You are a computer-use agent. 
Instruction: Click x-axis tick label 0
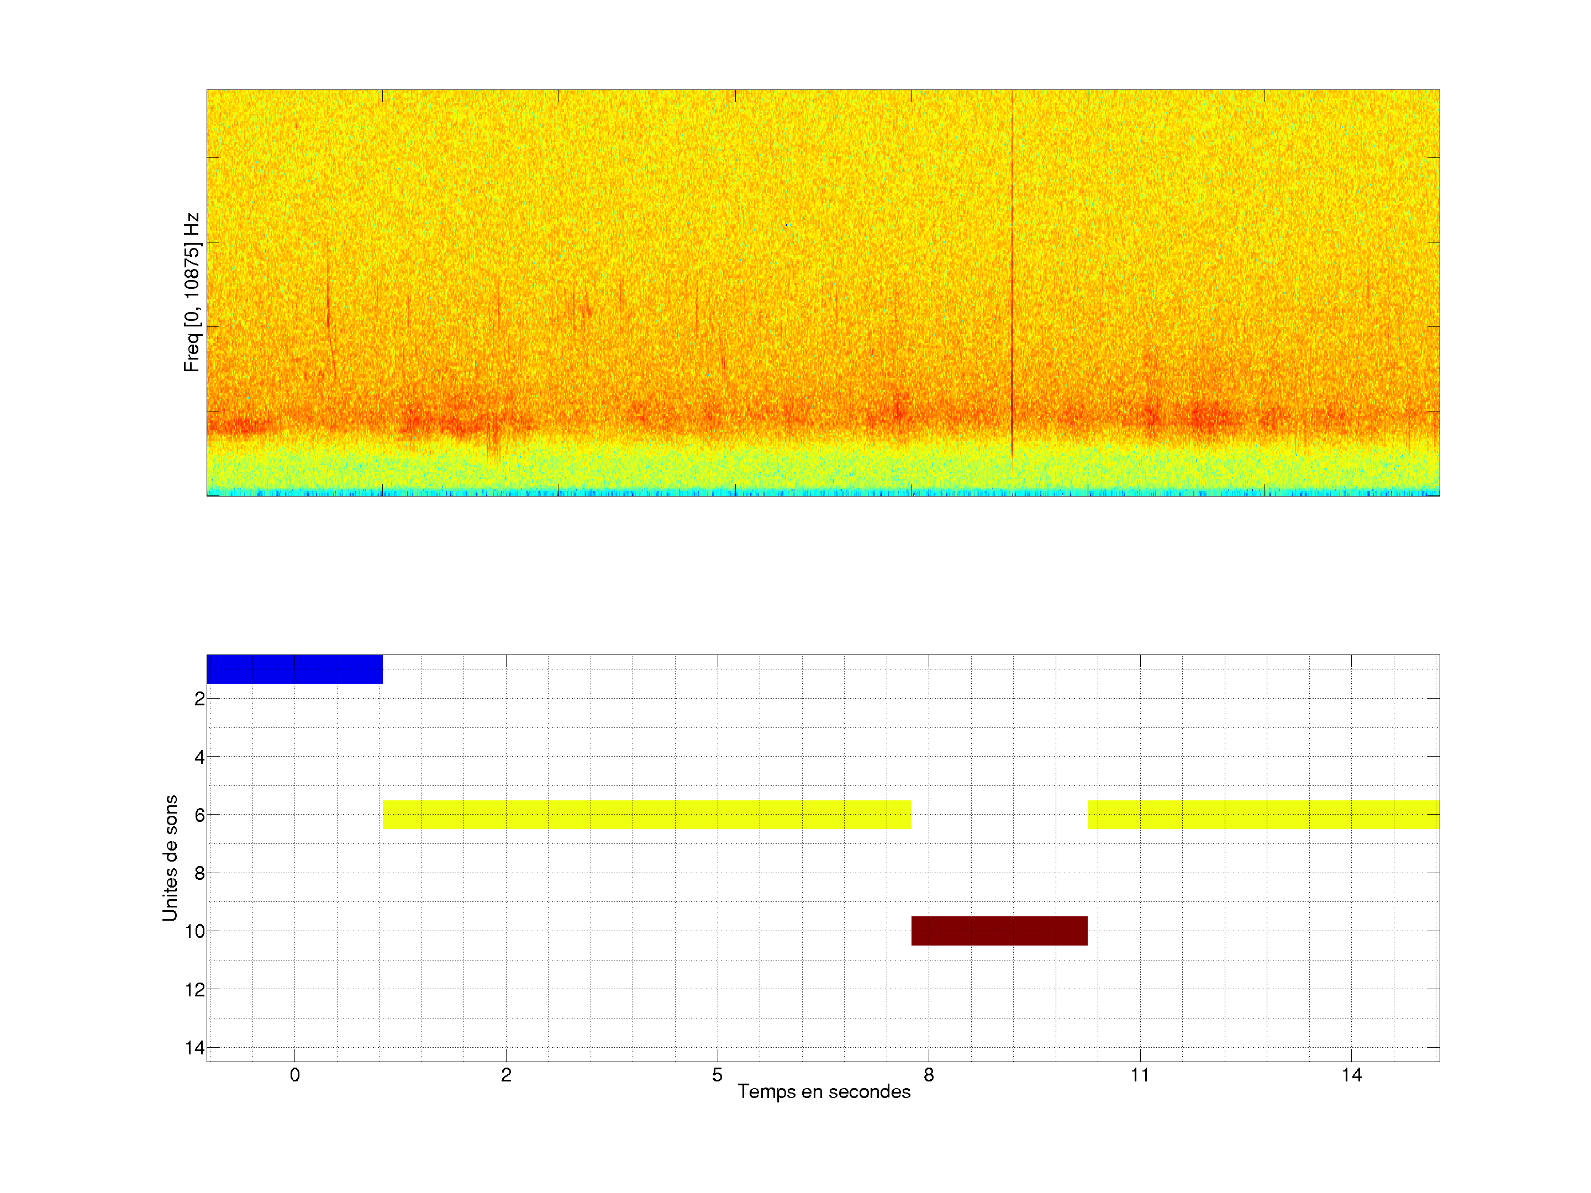pos(294,1075)
